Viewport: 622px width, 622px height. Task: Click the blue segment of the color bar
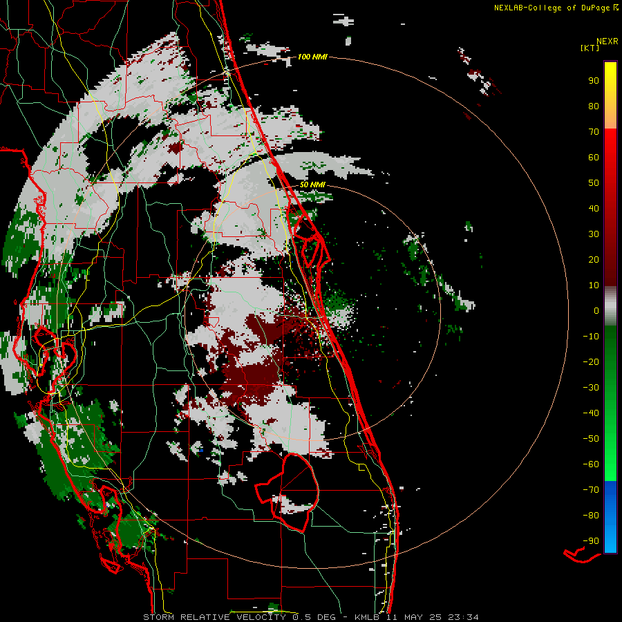coord(610,517)
